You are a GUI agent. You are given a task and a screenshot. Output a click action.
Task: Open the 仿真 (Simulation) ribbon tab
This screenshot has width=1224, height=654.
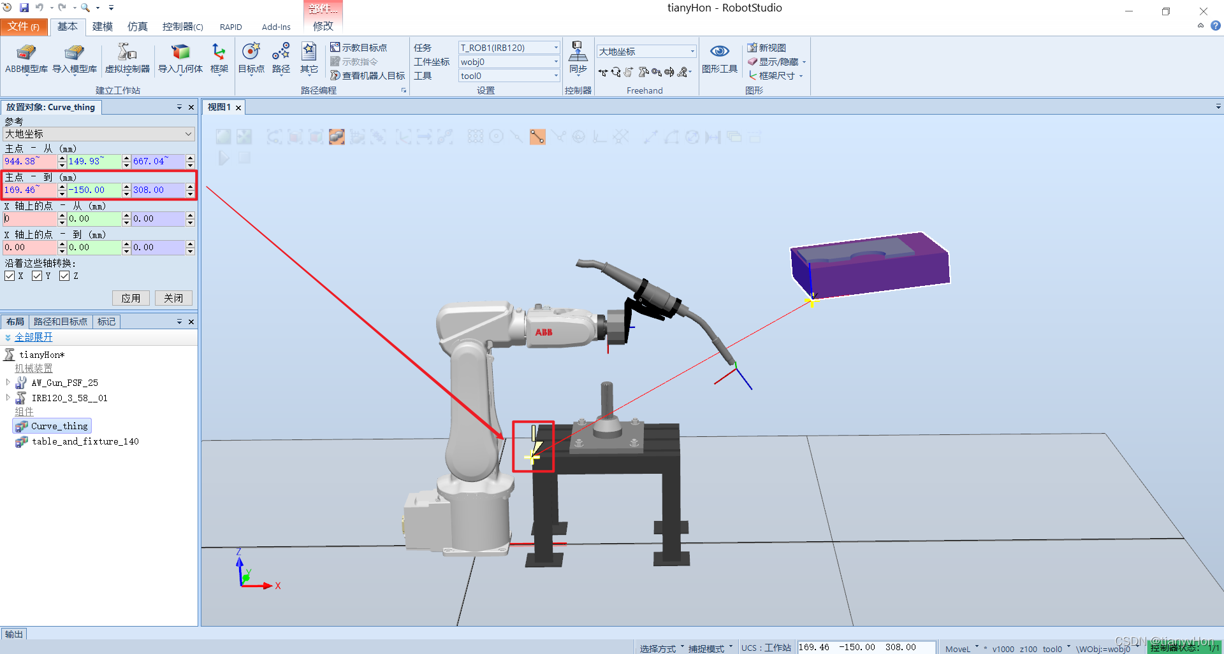tap(137, 27)
